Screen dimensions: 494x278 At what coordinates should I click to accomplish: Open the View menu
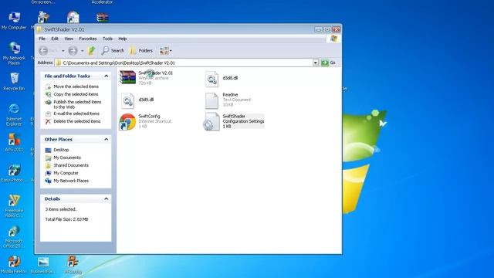click(x=69, y=39)
